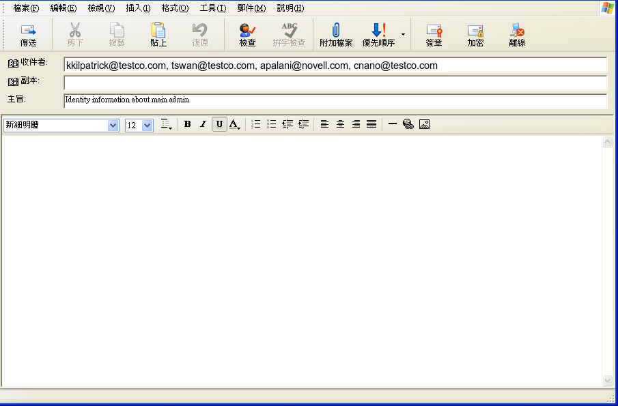This screenshot has width=618, height=406.
Task: Open the font name dropdown 新細明體
Action: tap(113, 126)
